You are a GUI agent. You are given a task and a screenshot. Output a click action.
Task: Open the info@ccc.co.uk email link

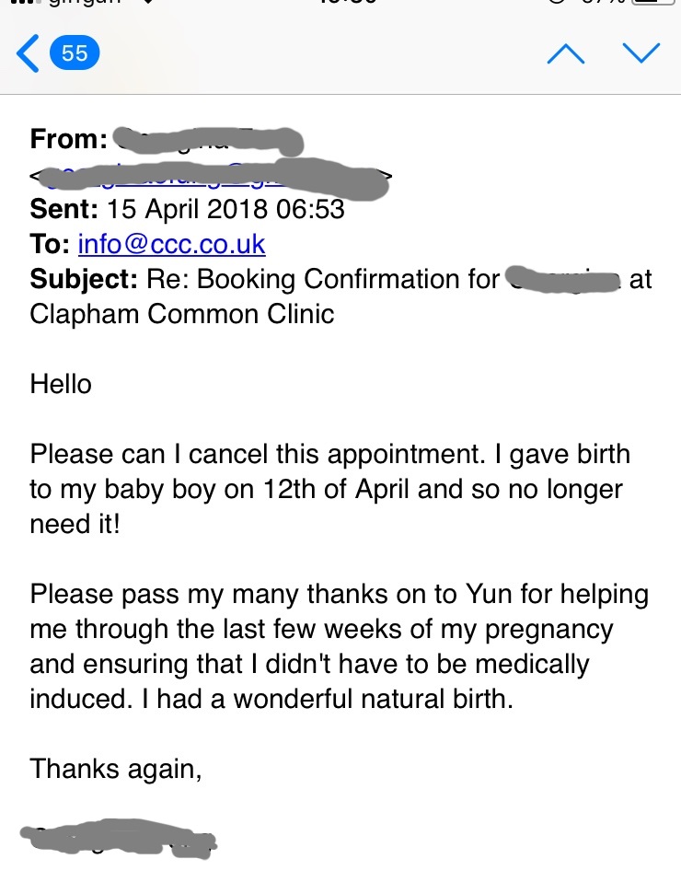171,244
